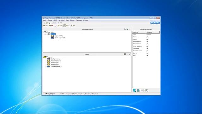Open the Файл menu
202x114 pixels.
point(45,20)
